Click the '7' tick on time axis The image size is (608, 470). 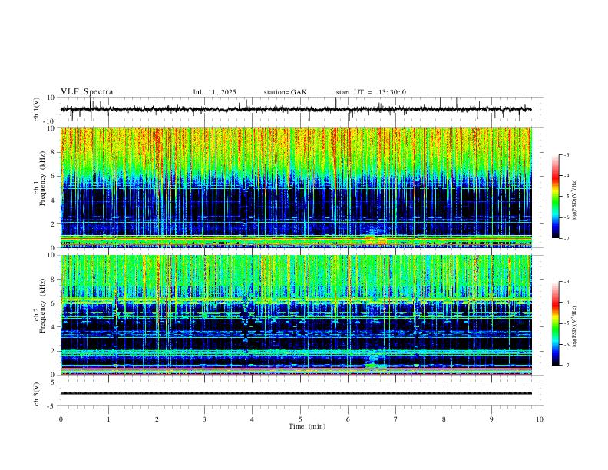[396, 419]
